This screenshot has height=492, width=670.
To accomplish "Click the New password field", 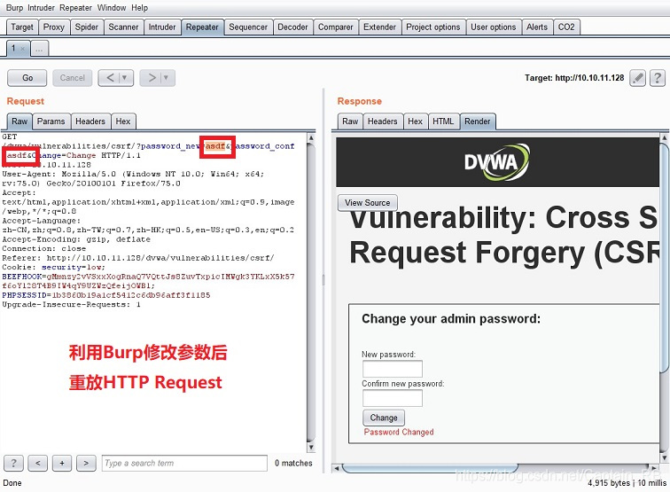I will click(393, 369).
